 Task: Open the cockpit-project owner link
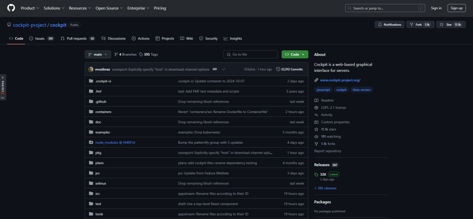coord(30,25)
